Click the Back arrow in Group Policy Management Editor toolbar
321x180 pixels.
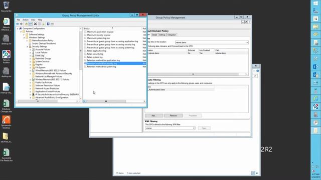pyautogui.click(x=18, y=24)
